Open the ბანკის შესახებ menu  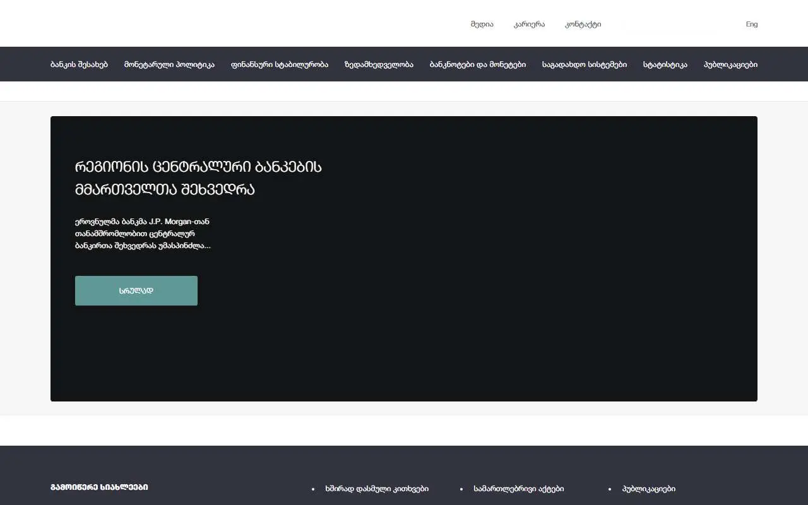79,64
